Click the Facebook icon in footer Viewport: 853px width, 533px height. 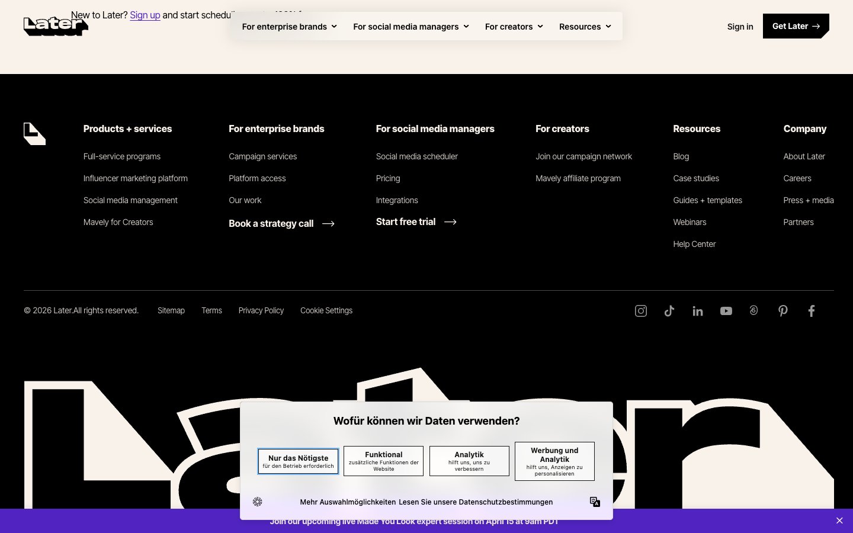(x=811, y=311)
